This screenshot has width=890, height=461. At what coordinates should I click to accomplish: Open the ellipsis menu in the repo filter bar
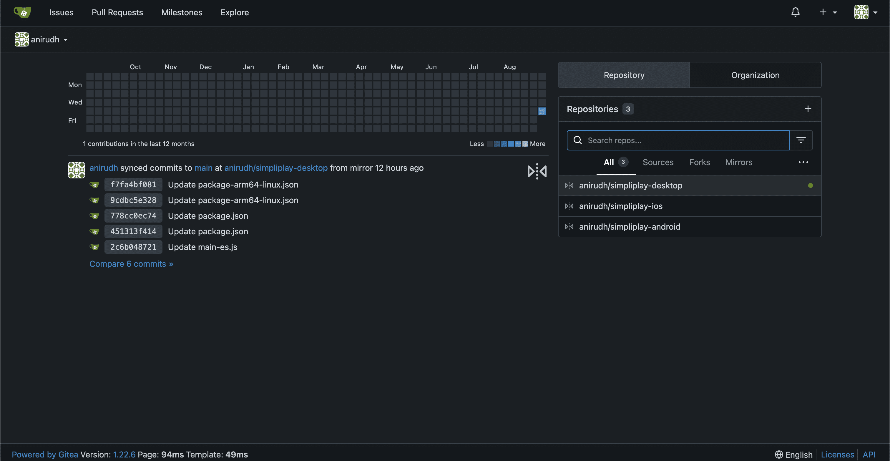click(803, 162)
